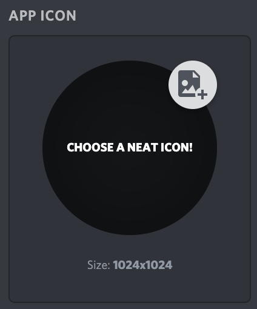Click the "Size: 1024x1024" label
Image resolution: width=257 pixels, height=309 pixels.
[130, 265]
